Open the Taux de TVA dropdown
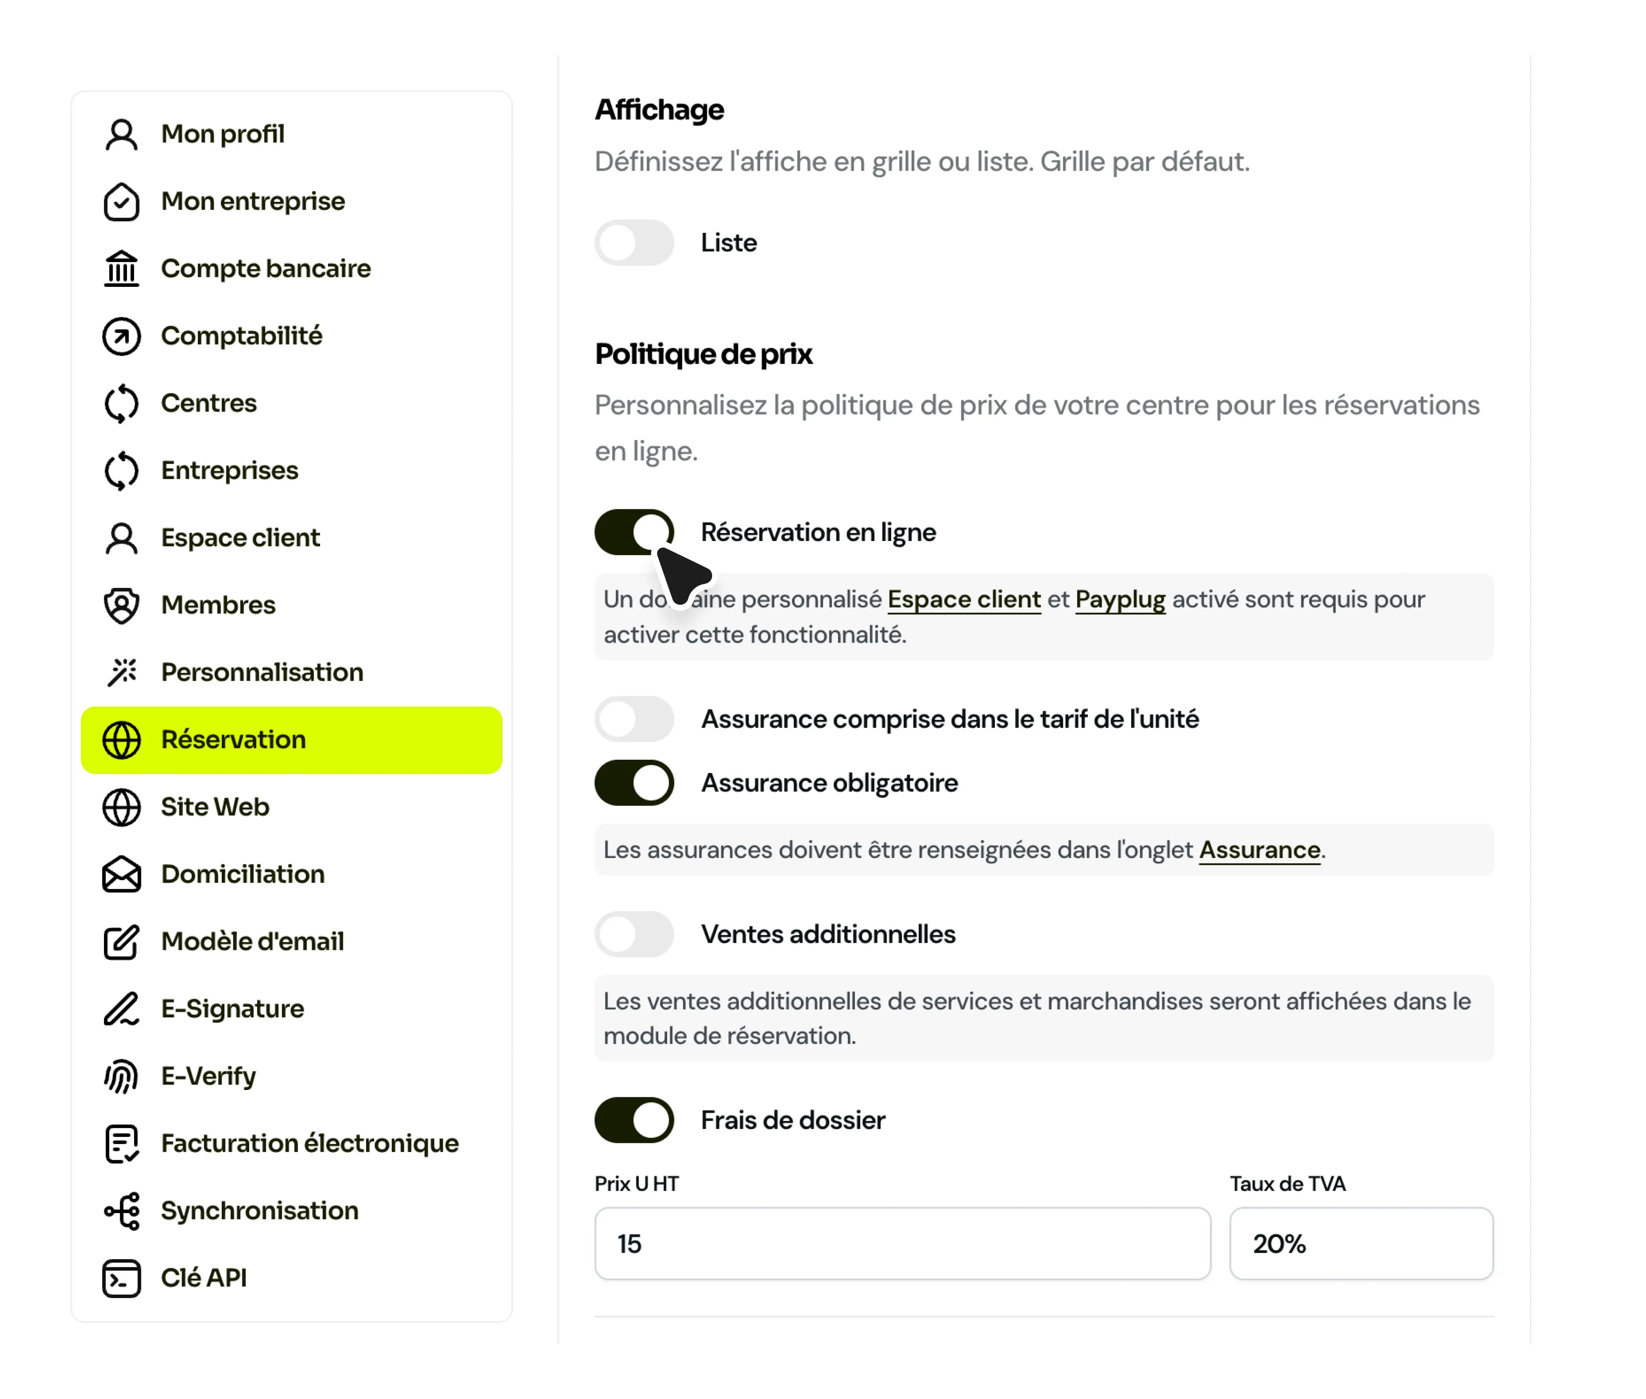 point(1361,1244)
